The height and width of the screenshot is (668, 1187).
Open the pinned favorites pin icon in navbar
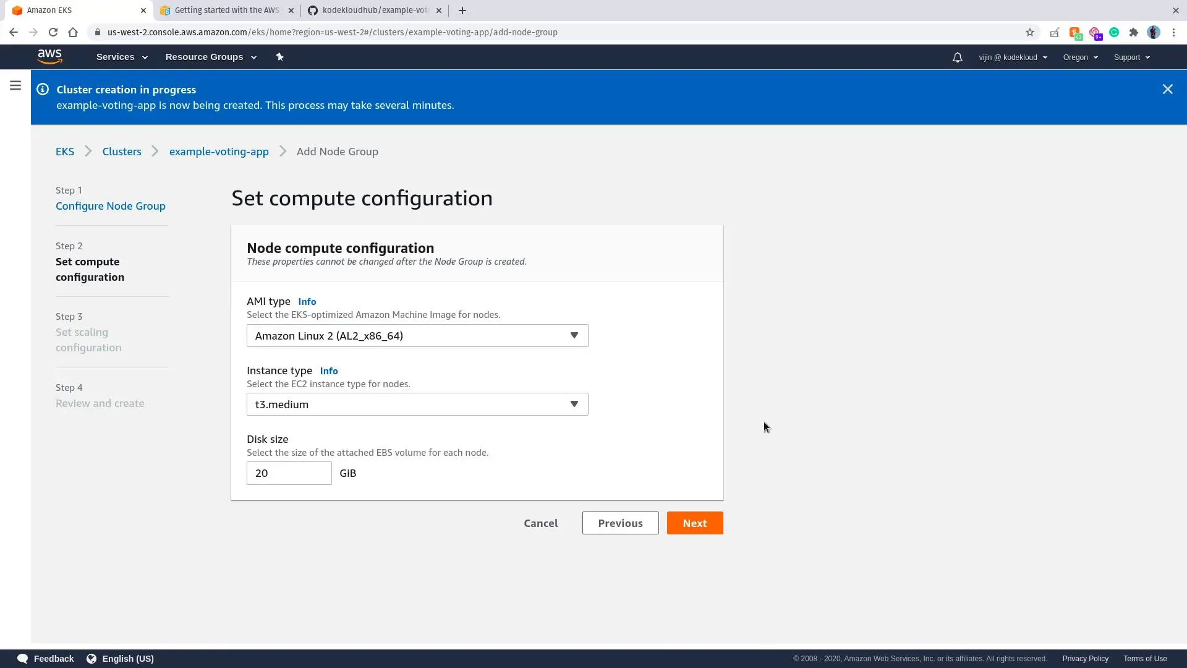point(279,56)
